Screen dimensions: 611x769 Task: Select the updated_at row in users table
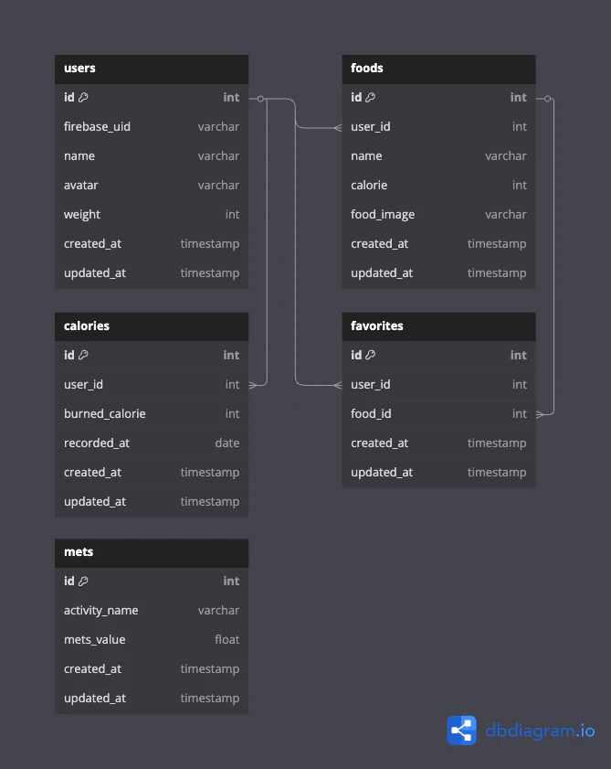coord(152,273)
